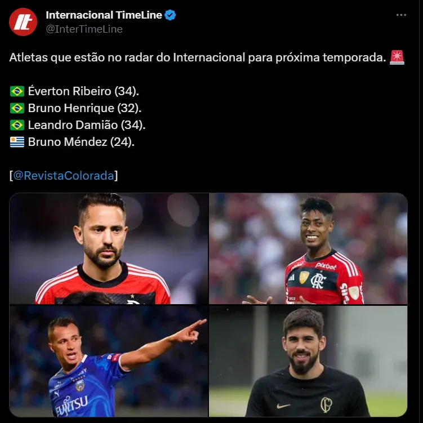Screen dimensions: 423x423
Task: Click the Brazil flag beside Éverton Ribeiro
Action: 17,91
